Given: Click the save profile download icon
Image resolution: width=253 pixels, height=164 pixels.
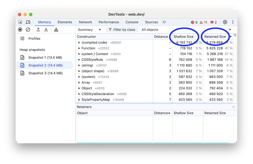Looking at the screenshot, I should click(46, 29).
